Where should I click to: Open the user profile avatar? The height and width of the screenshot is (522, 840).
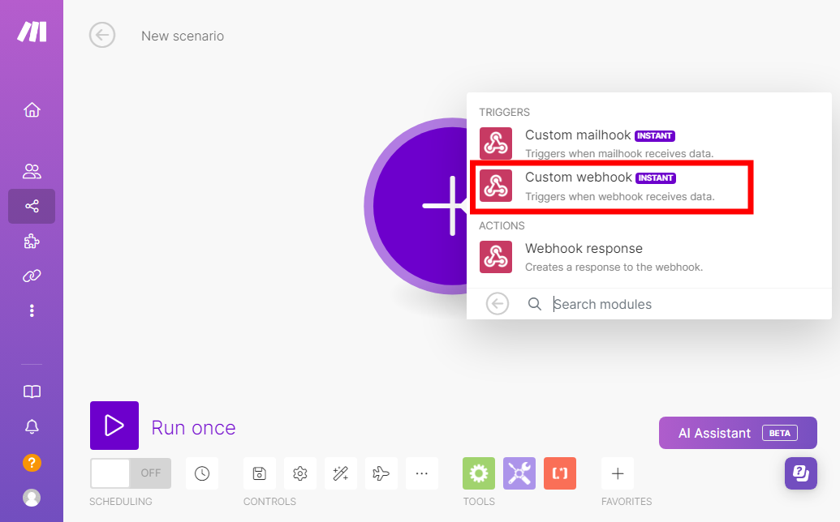(32, 498)
